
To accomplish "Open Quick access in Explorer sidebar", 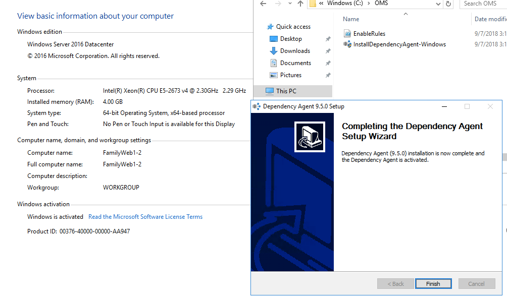I will (x=293, y=27).
